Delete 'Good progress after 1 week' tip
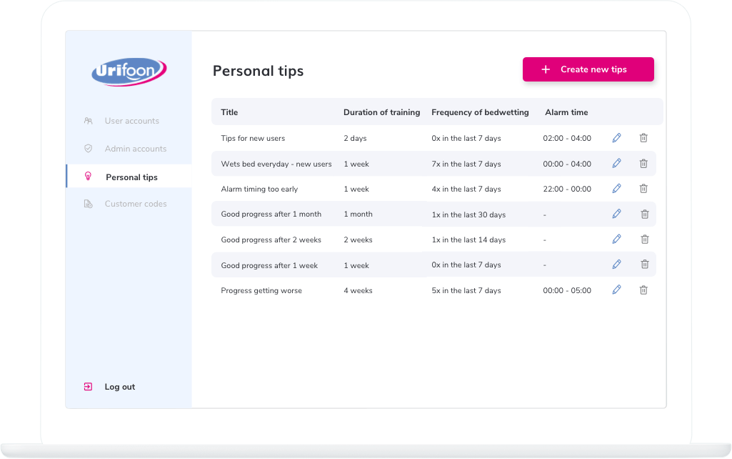The height and width of the screenshot is (459, 732). tap(645, 264)
